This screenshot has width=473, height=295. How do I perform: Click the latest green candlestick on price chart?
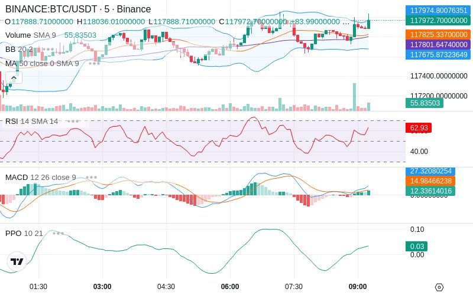(x=368, y=24)
